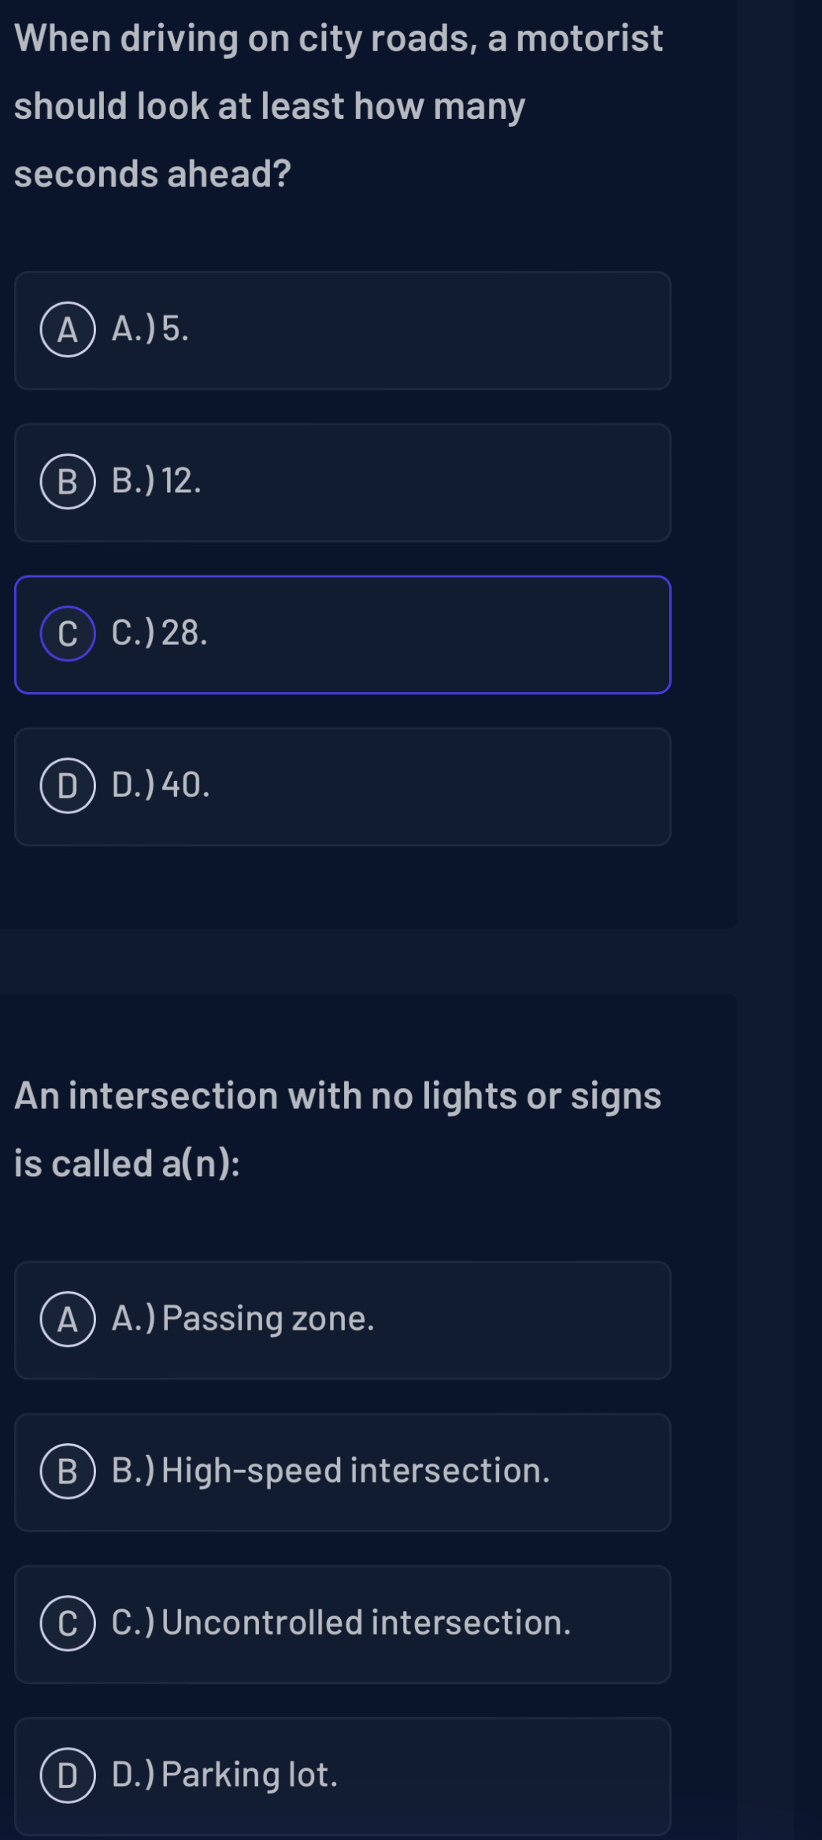The height and width of the screenshot is (1840, 822).
Task: Click the intersection with no lights question text
Action: click(x=338, y=1129)
